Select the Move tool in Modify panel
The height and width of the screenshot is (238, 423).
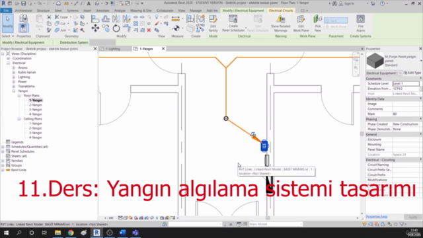(95, 28)
